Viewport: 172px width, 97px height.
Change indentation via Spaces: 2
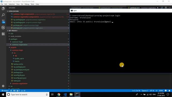coord(145,91)
